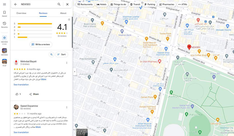The image size is (234, 136).
Task: Search within reviews magnifier button
Action: point(51,55)
